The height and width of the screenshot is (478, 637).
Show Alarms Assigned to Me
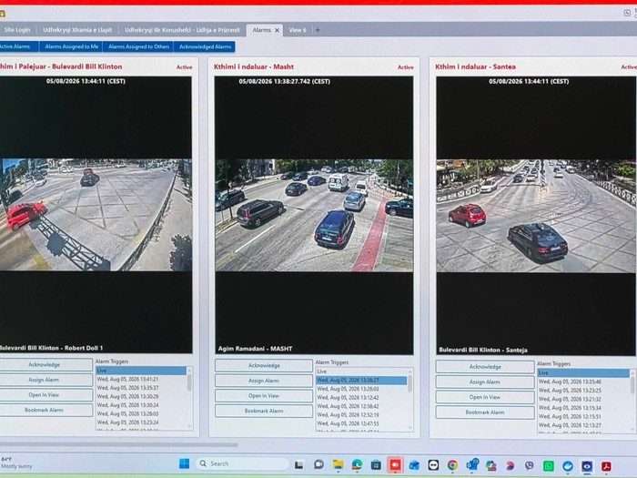72,46
